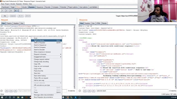
Task: Choose Copy as curl command
Action: pos(46,66)
